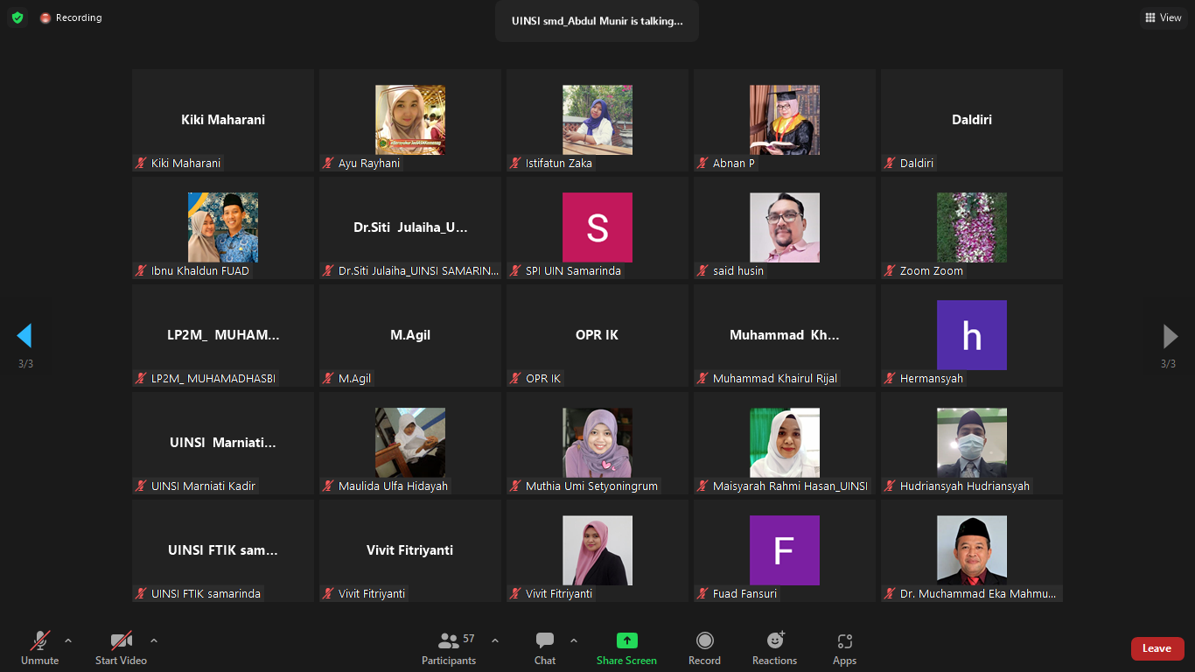Viewport: 1195px width, 672px height.
Task: Click the Recording indicator
Action: click(x=71, y=17)
